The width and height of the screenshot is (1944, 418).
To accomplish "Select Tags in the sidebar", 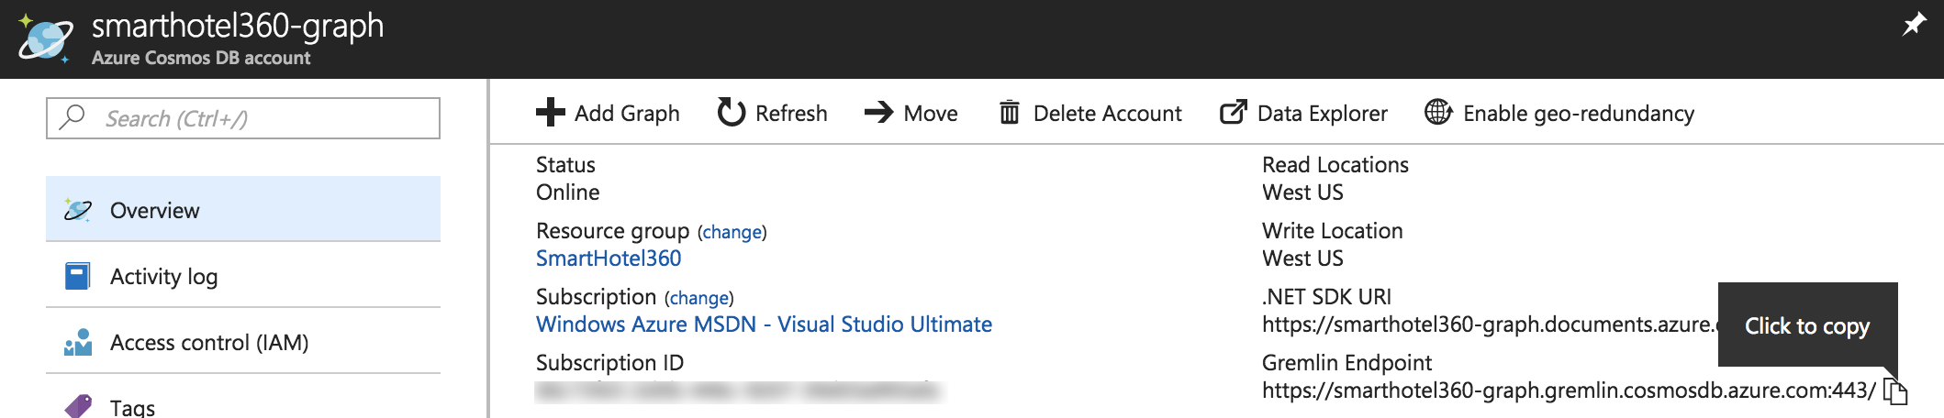I will click(x=132, y=407).
